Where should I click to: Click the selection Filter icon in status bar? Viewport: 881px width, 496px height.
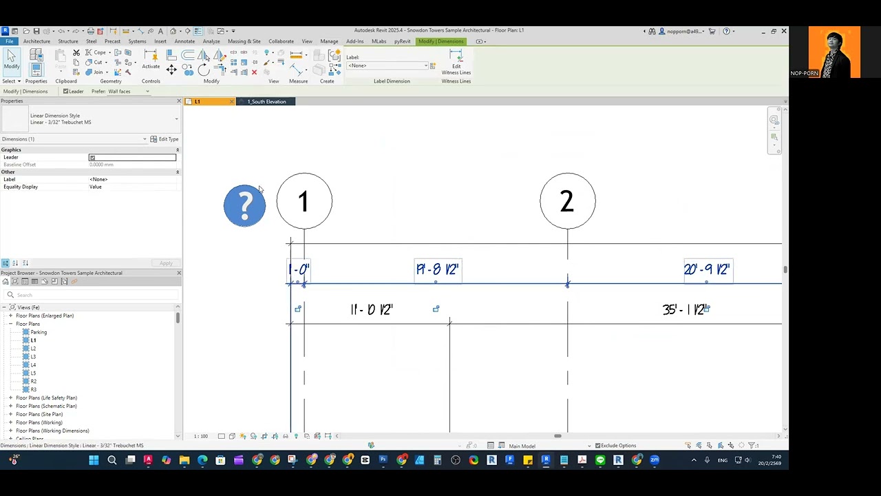pyautogui.click(x=752, y=446)
